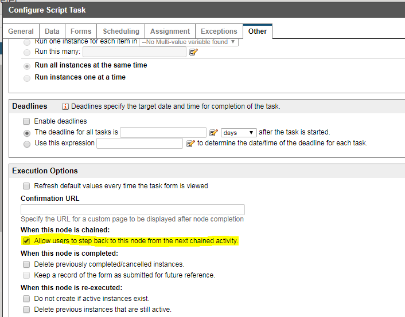The height and width of the screenshot is (317, 405).
Task: Choose Run all instances at the same time
Action: [27, 66]
